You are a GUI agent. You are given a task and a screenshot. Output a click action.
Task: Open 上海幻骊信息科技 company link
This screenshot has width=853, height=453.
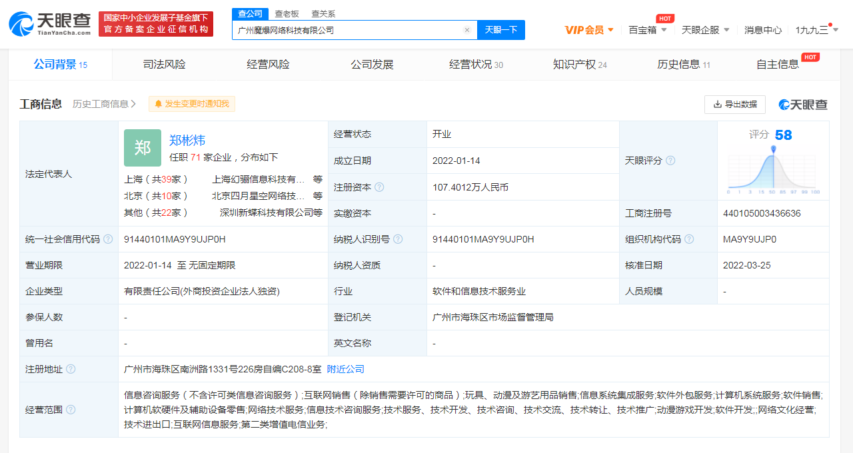(258, 179)
